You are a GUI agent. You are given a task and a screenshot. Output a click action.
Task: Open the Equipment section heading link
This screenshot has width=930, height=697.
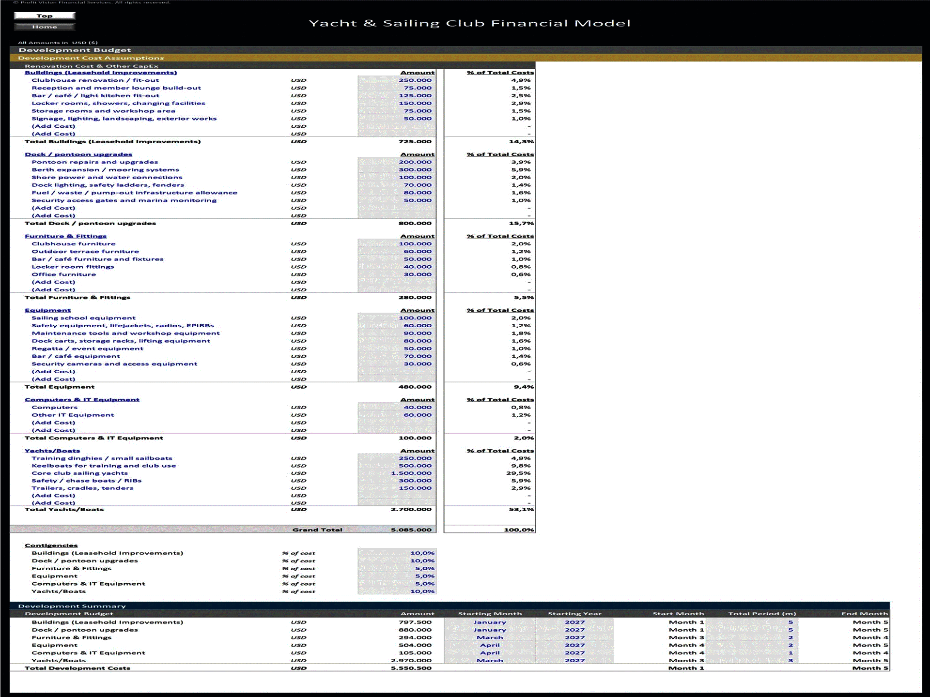pyautogui.click(x=47, y=310)
